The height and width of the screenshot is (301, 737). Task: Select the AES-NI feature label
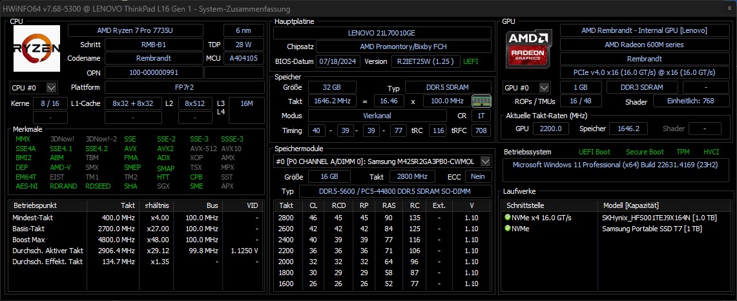(26, 186)
